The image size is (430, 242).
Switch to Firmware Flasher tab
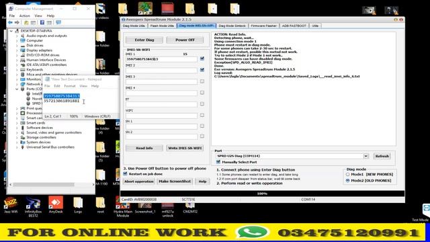pos(263,26)
